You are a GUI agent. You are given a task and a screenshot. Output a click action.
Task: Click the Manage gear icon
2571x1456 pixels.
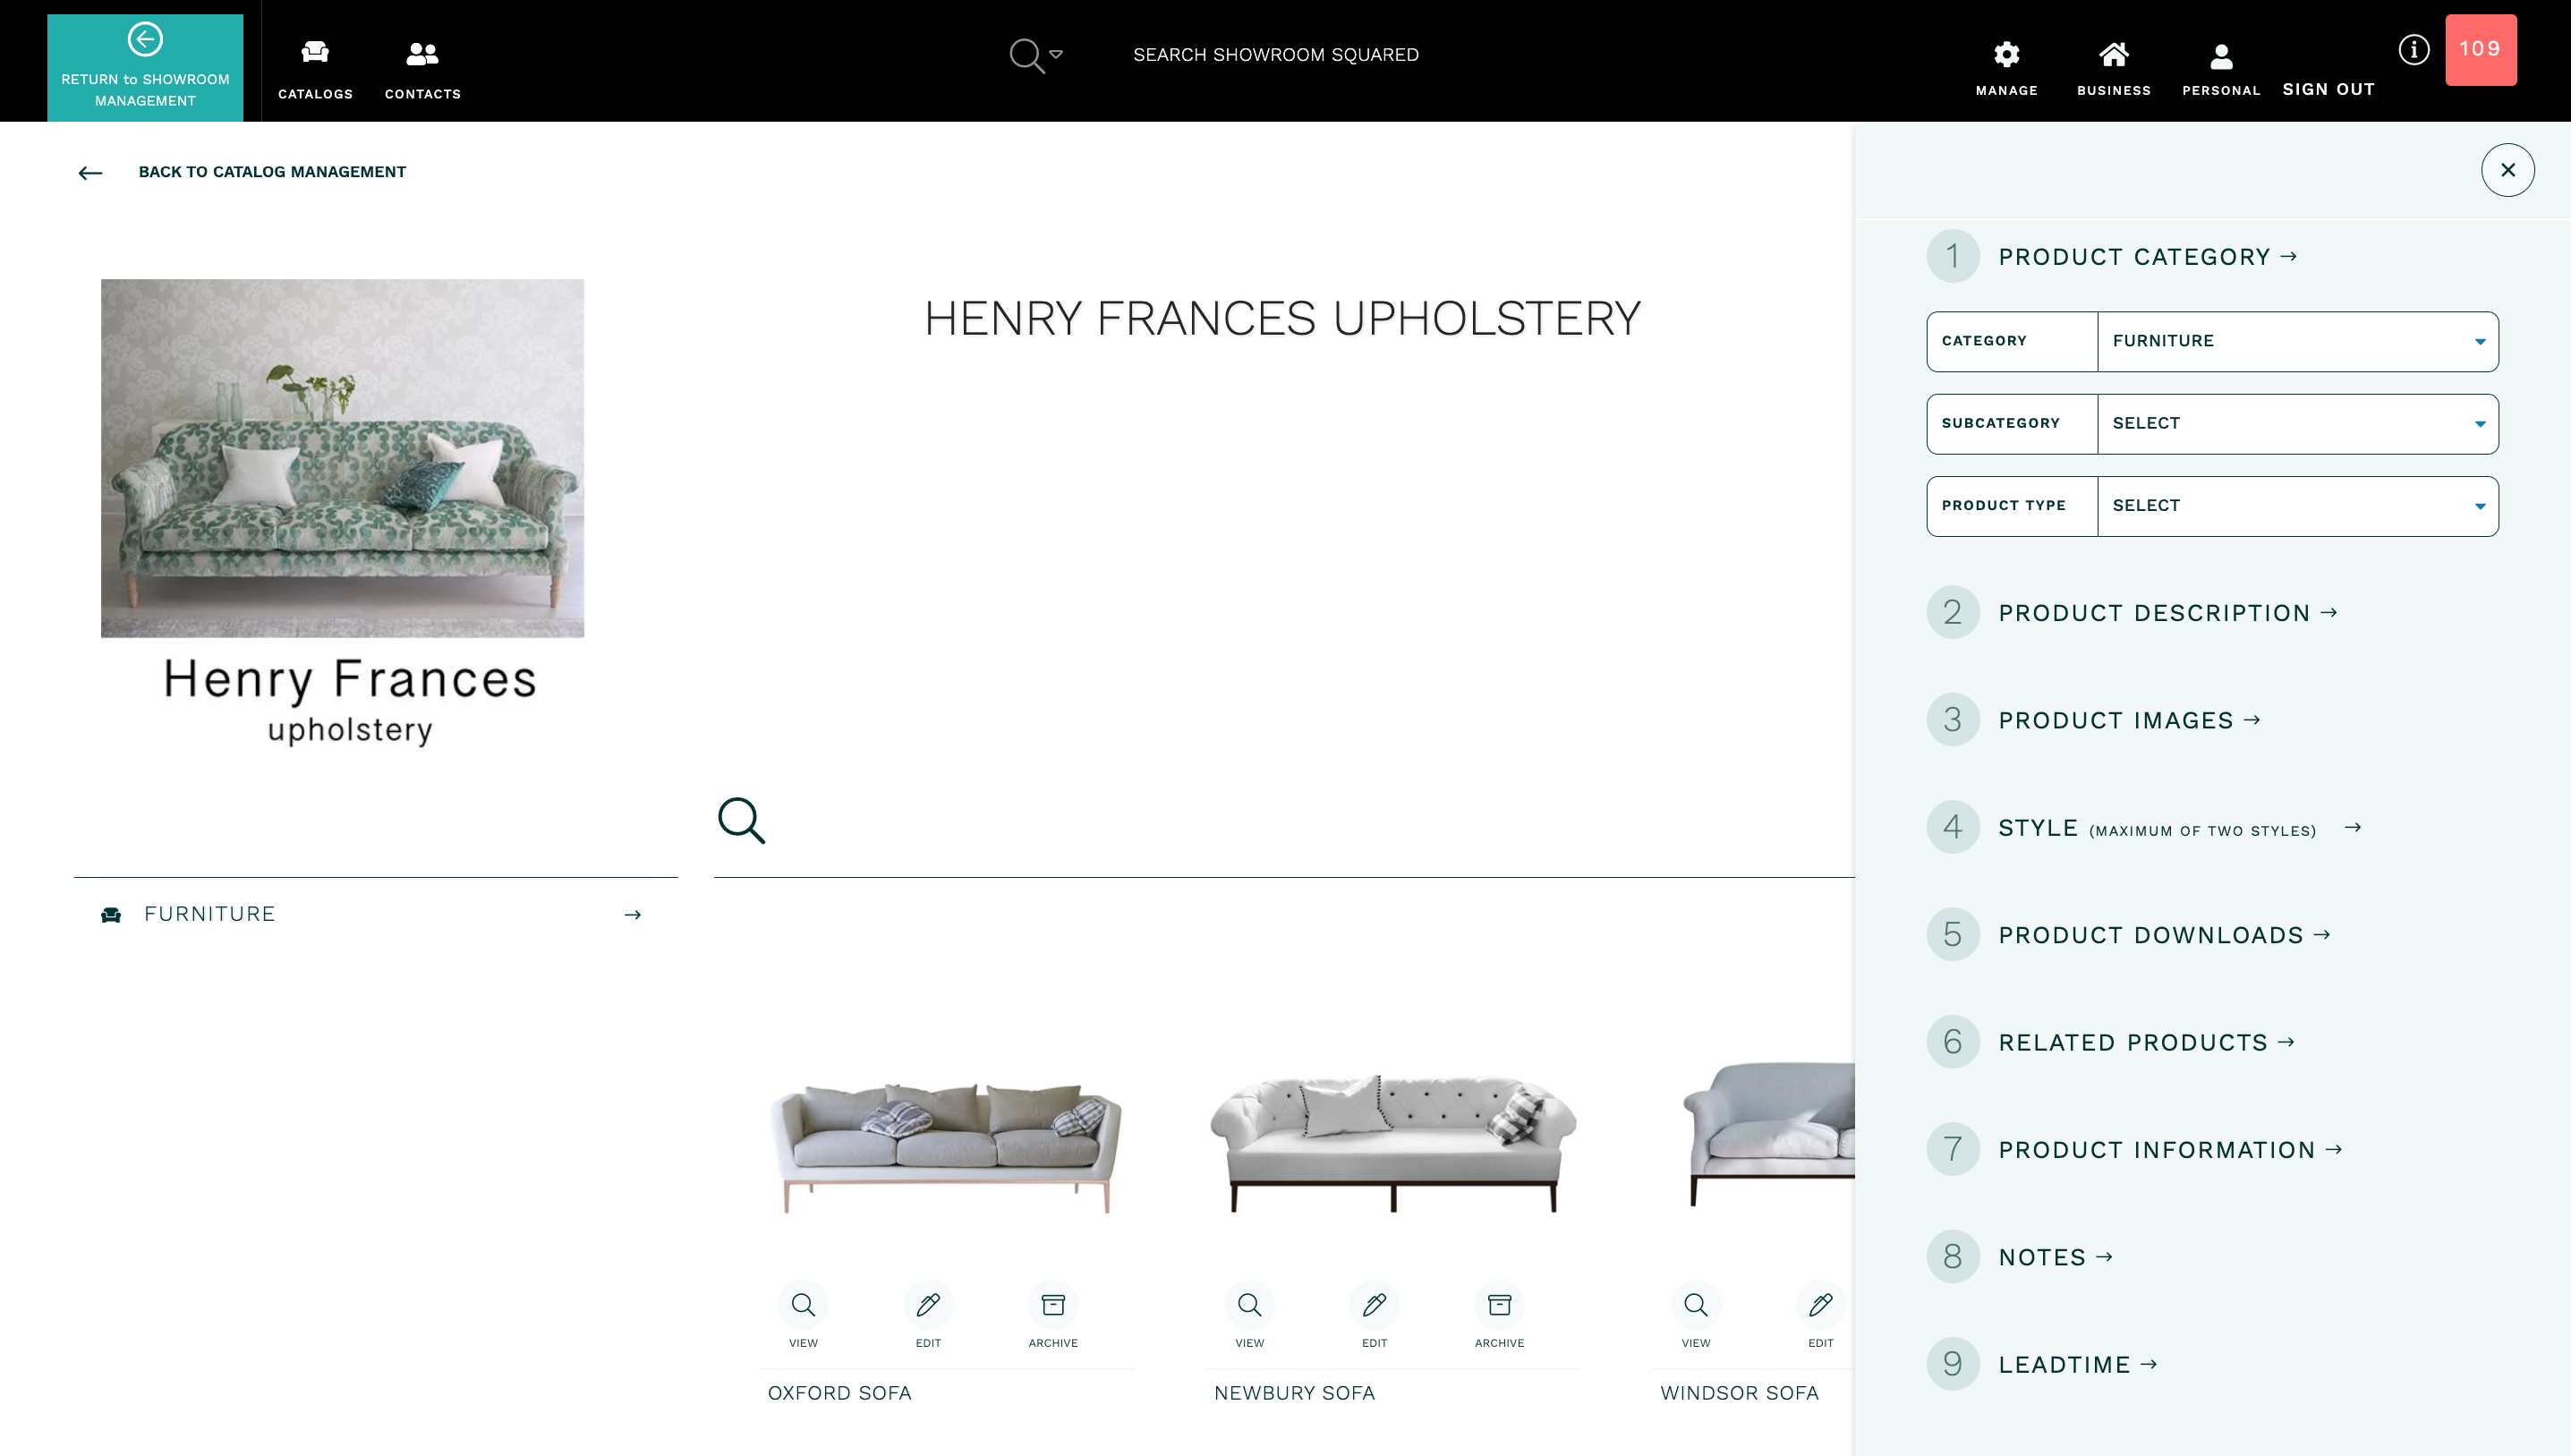click(x=2006, y=54)
